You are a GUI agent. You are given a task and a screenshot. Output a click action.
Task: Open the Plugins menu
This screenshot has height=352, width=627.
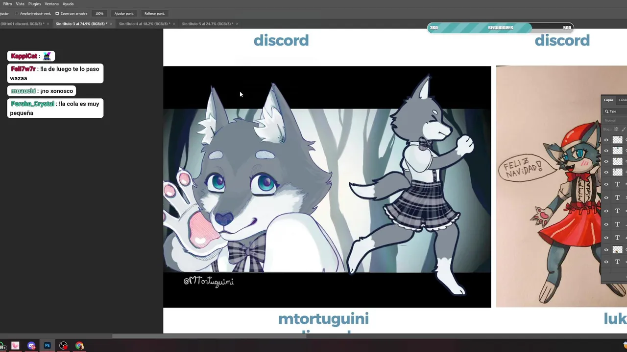[34, 4]
